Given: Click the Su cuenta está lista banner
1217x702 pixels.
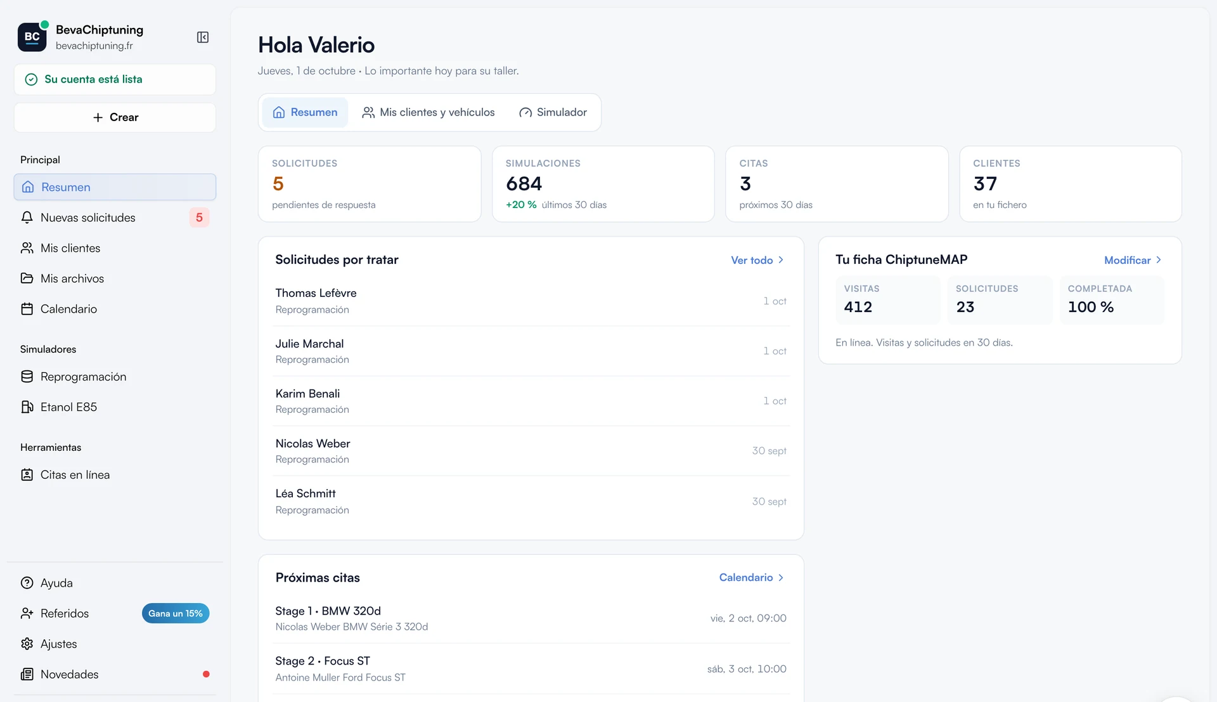Looking at the screenshot, I should pos(115,79).
